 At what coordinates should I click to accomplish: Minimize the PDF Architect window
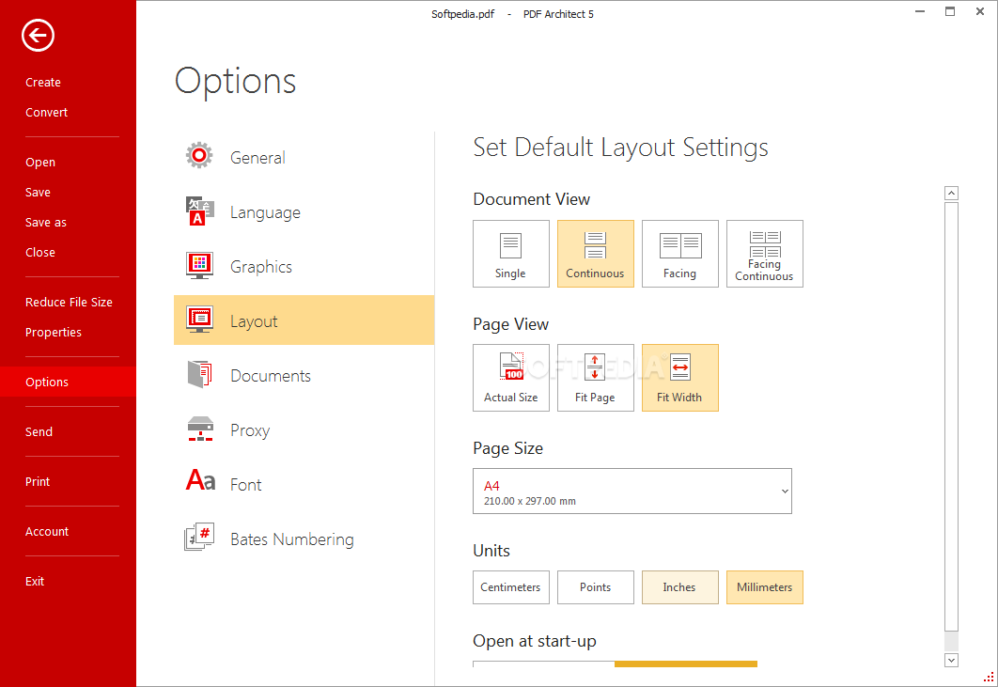(920, 11)
